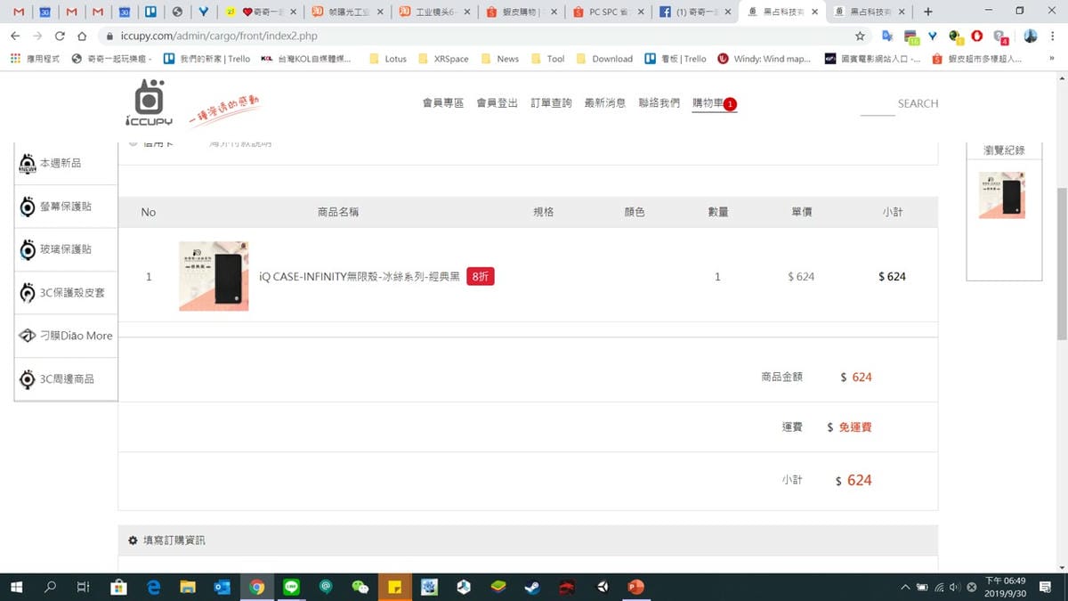Open taskbar search magnifier
Screen dimensions: 1068x601
[x=50, y=587]
